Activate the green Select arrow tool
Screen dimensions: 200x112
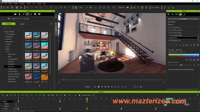click(x=36, y=8)
